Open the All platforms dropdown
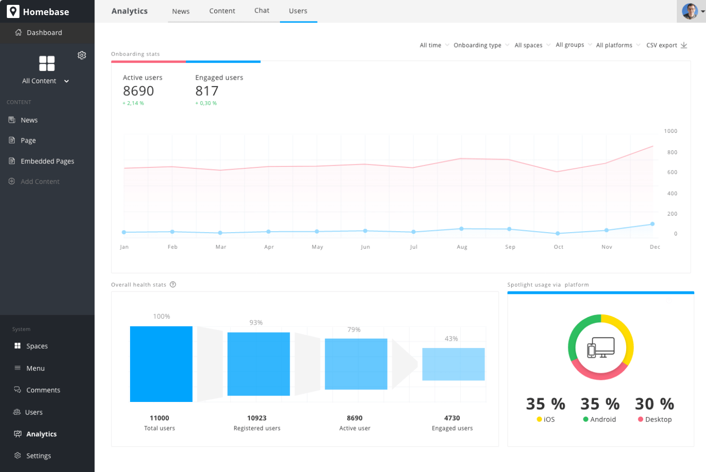This screenshot has width=706, height=472. [618, 45]
